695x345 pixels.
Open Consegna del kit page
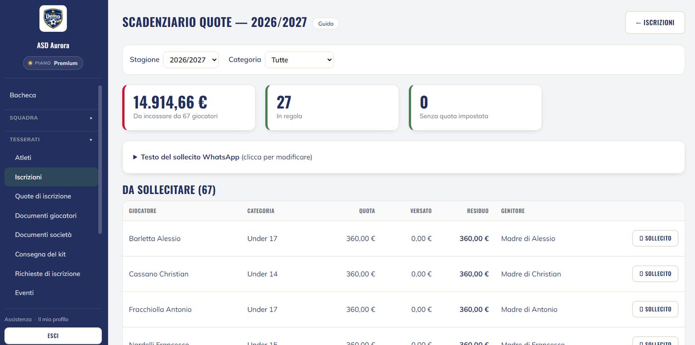(51, 254)
